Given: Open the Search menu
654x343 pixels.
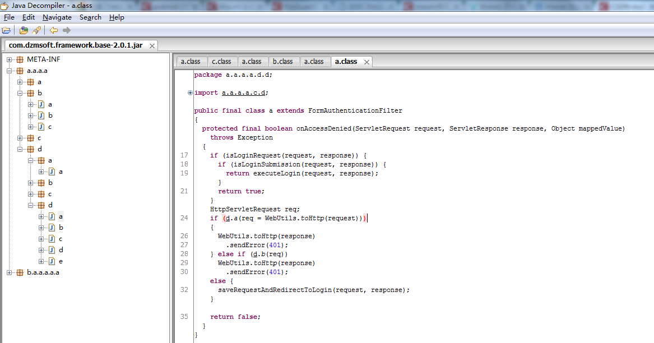Looking at the screenshot, I should (91, 17).
